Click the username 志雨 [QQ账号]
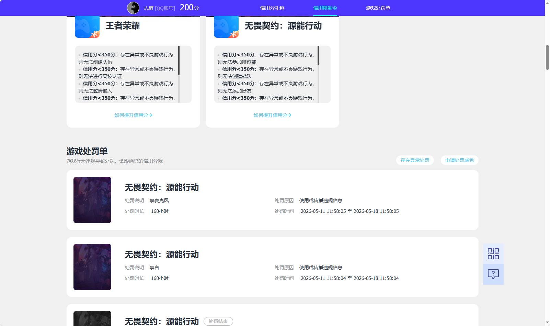The height and width of the screenshot is (326, 550). 159,8
